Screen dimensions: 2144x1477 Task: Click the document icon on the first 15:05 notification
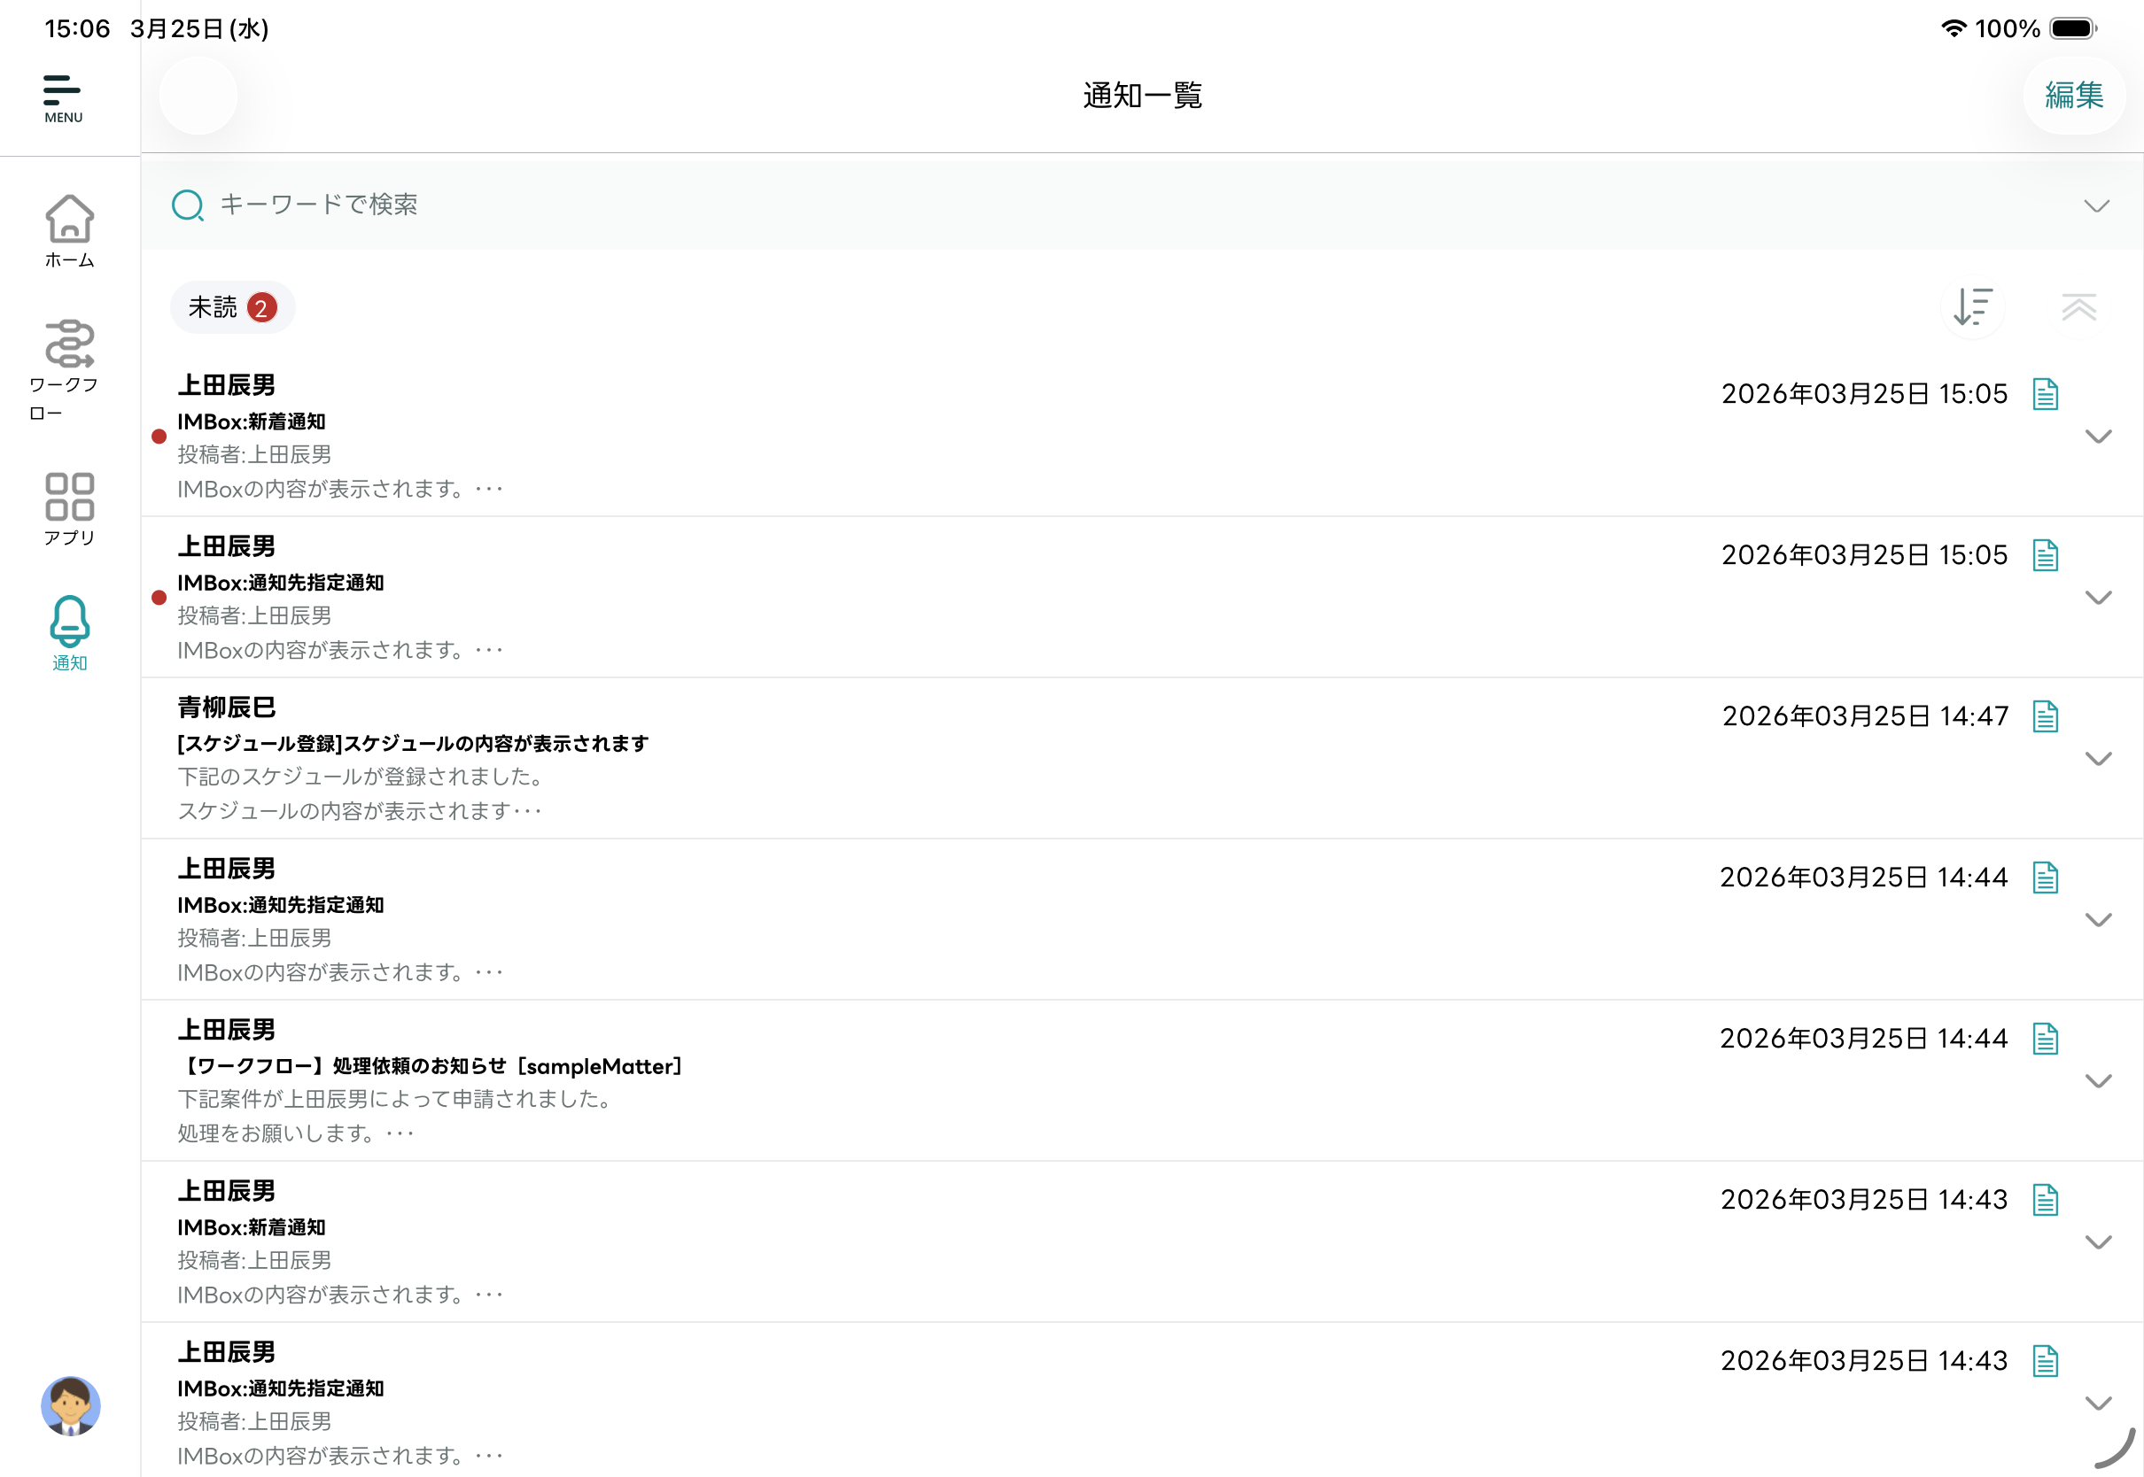pos(2045,394)
